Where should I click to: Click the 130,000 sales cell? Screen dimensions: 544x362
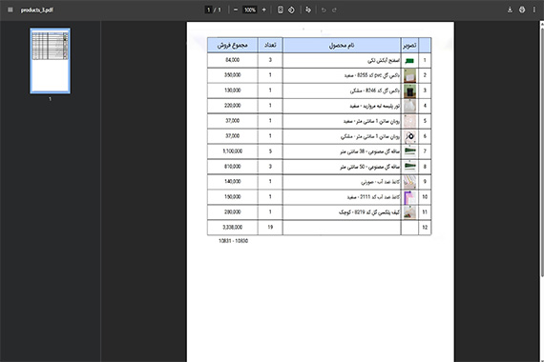(x=233, y=90)
